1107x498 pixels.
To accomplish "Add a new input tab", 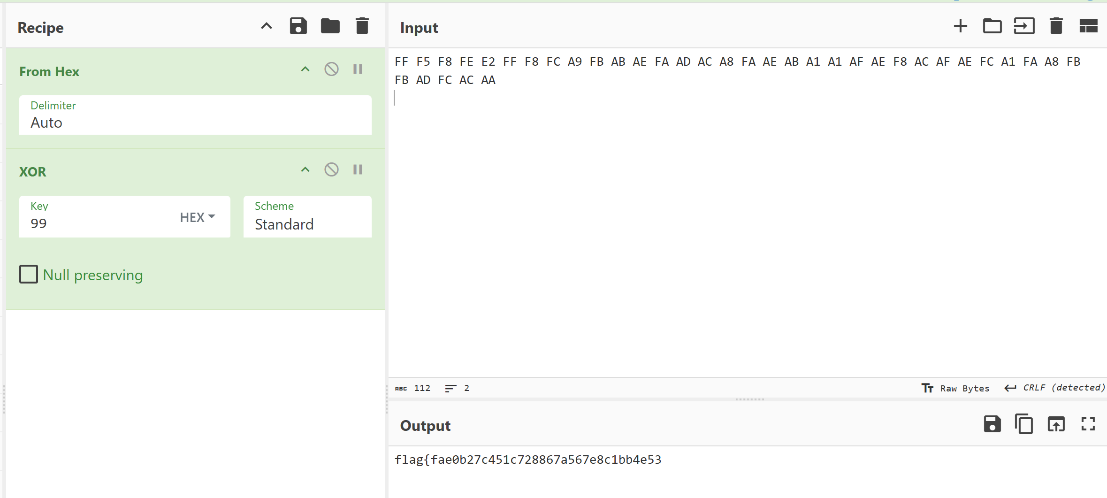I will pos(960,26).
